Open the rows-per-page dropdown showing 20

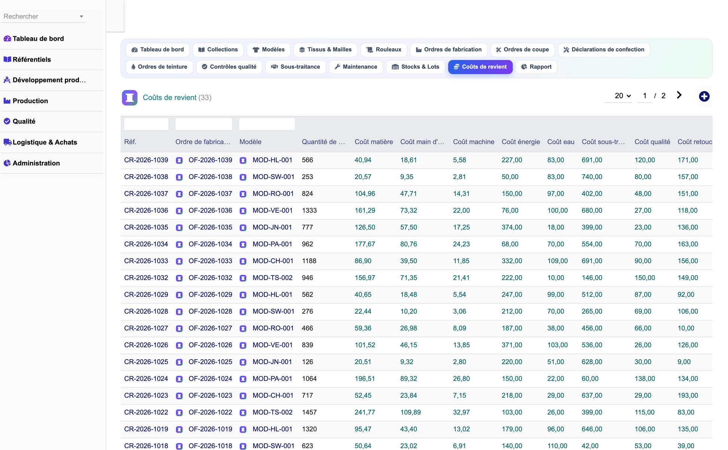tap(623, 96)
